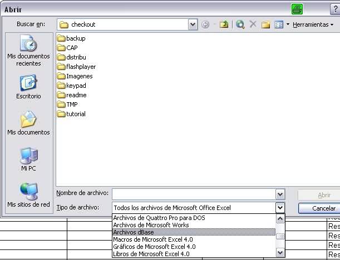Create a new folder
The image size is (340, 260).
266,24
